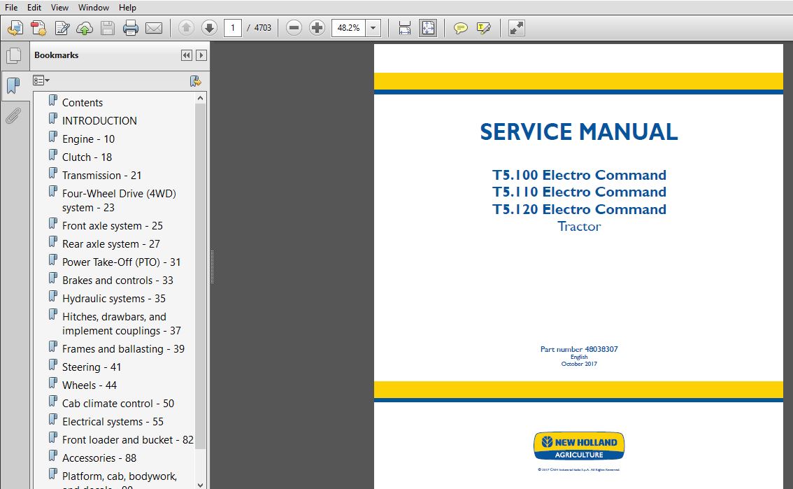Zoom in with the plus button

[x=317, y=28]
